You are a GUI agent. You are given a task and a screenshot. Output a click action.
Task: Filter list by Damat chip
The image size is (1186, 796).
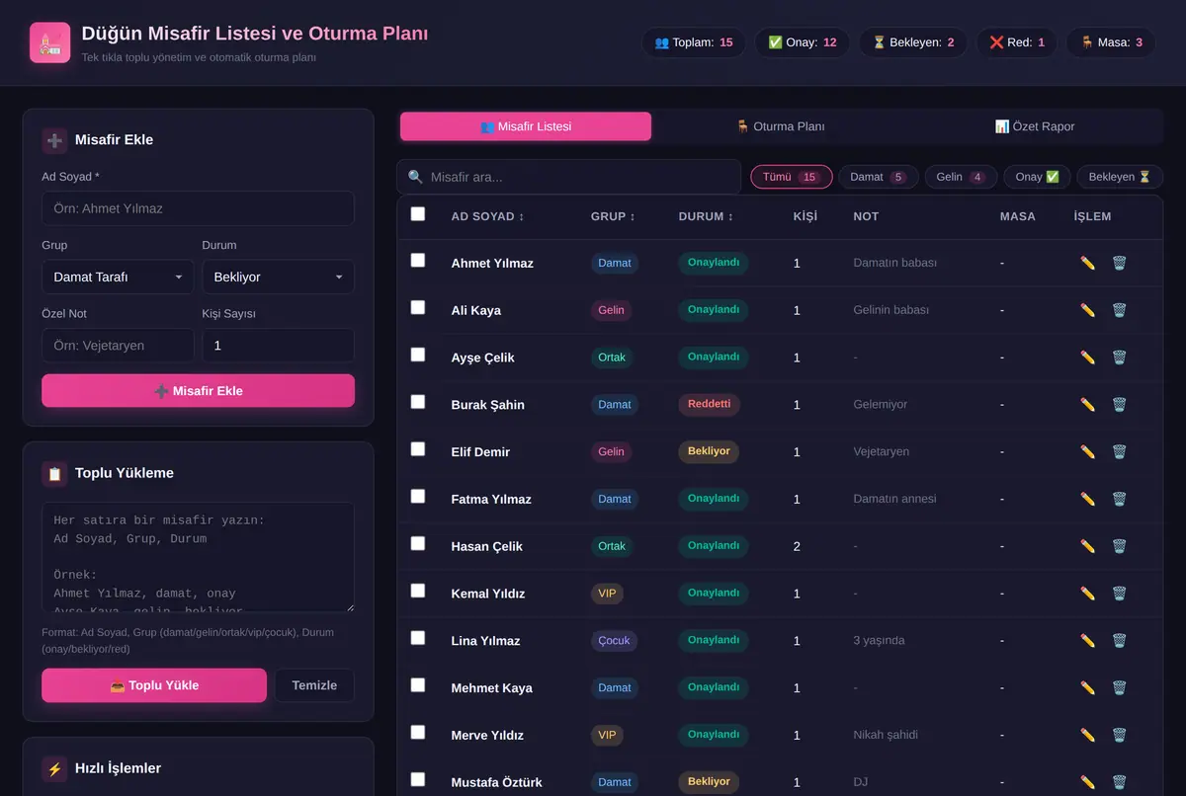[x=879, y=177]
